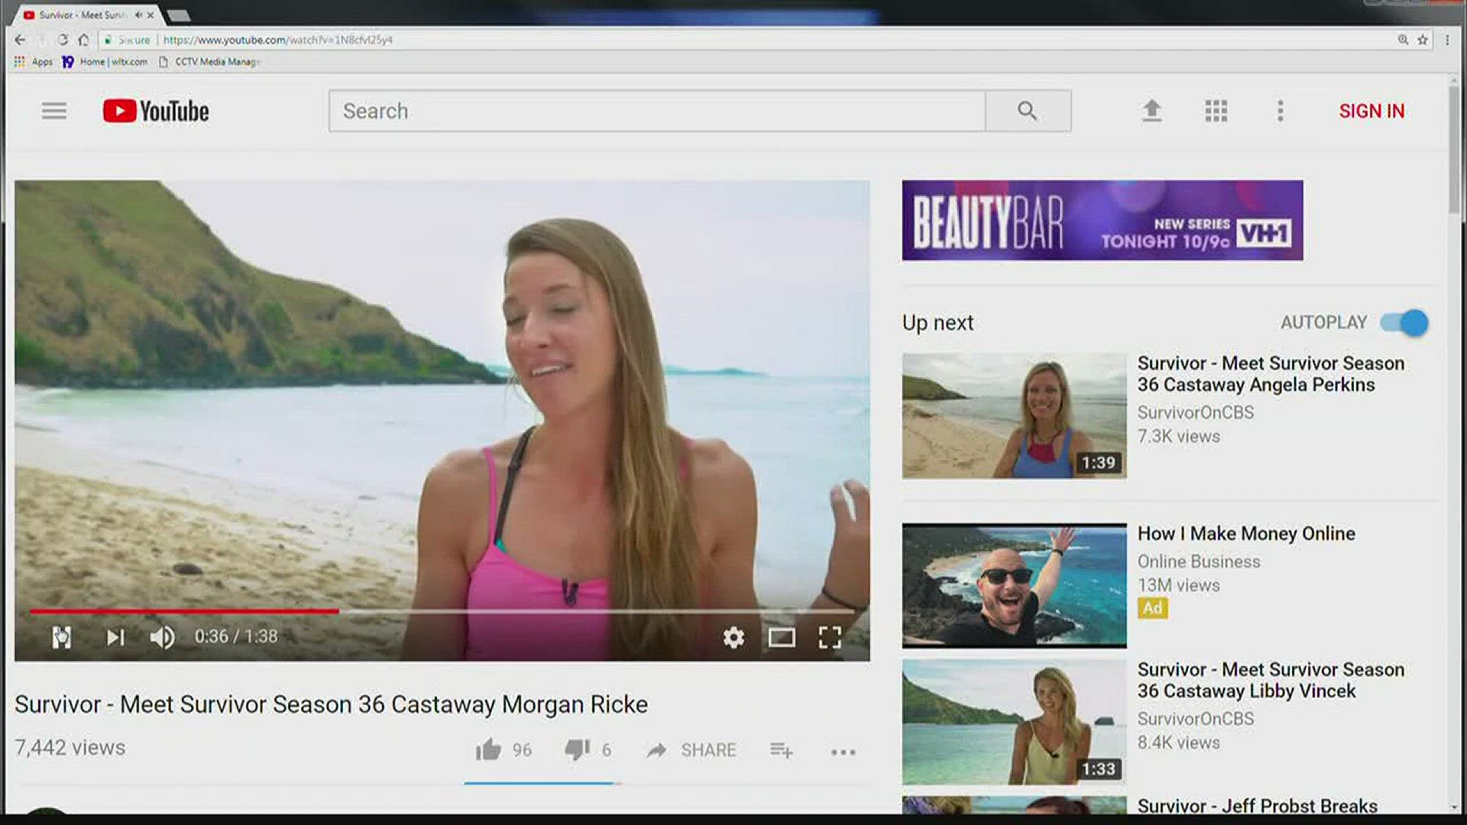Open the Jeff Probst Breaks video title
Screen dimensions: 1467x825
[x=1257, y=805]
